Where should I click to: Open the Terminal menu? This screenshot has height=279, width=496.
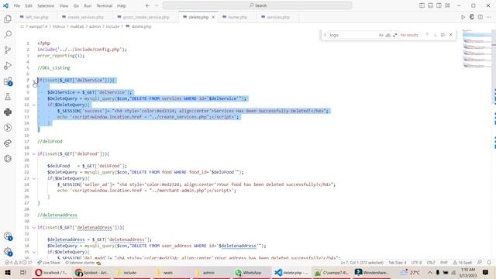point(105,5)
